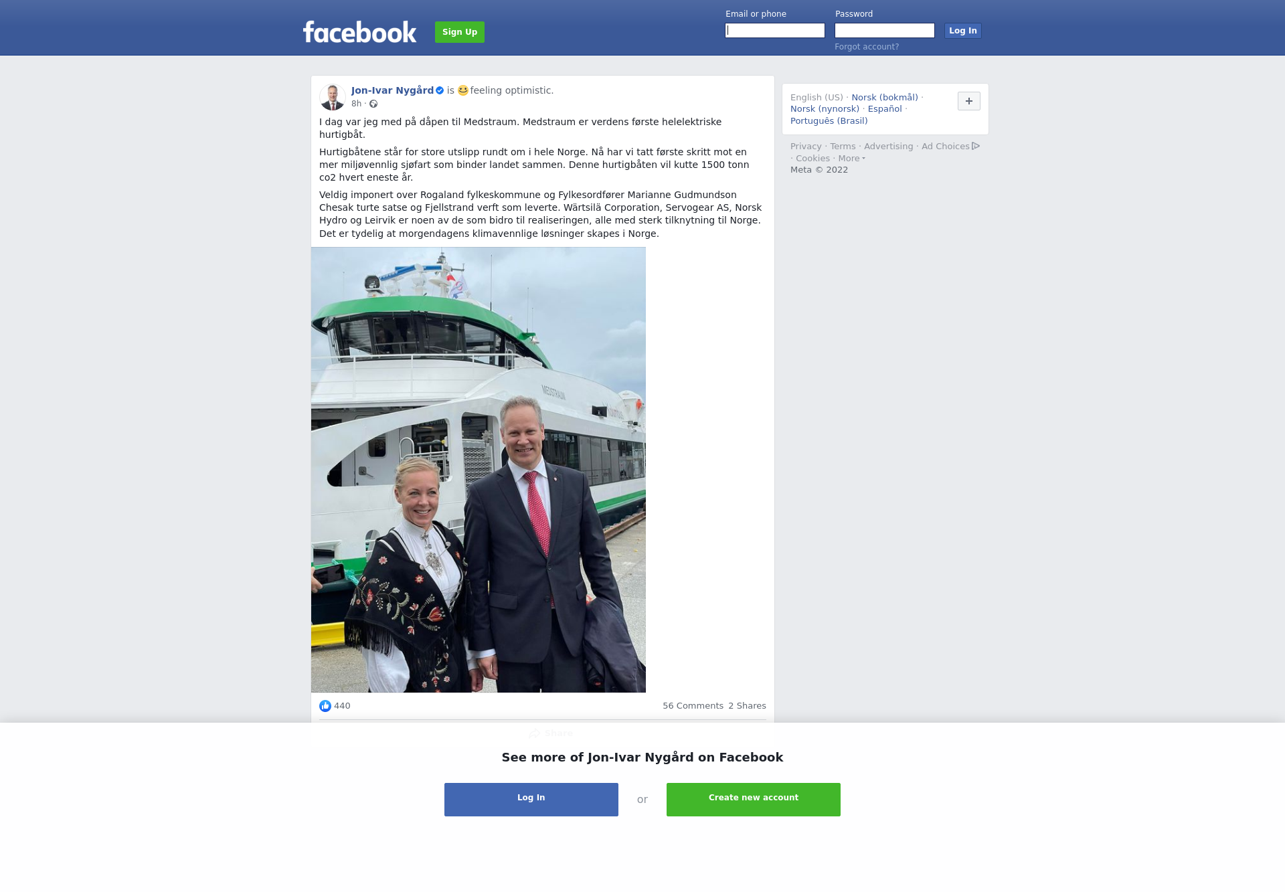Open the 56 Comments list

[x=693, y=706]
